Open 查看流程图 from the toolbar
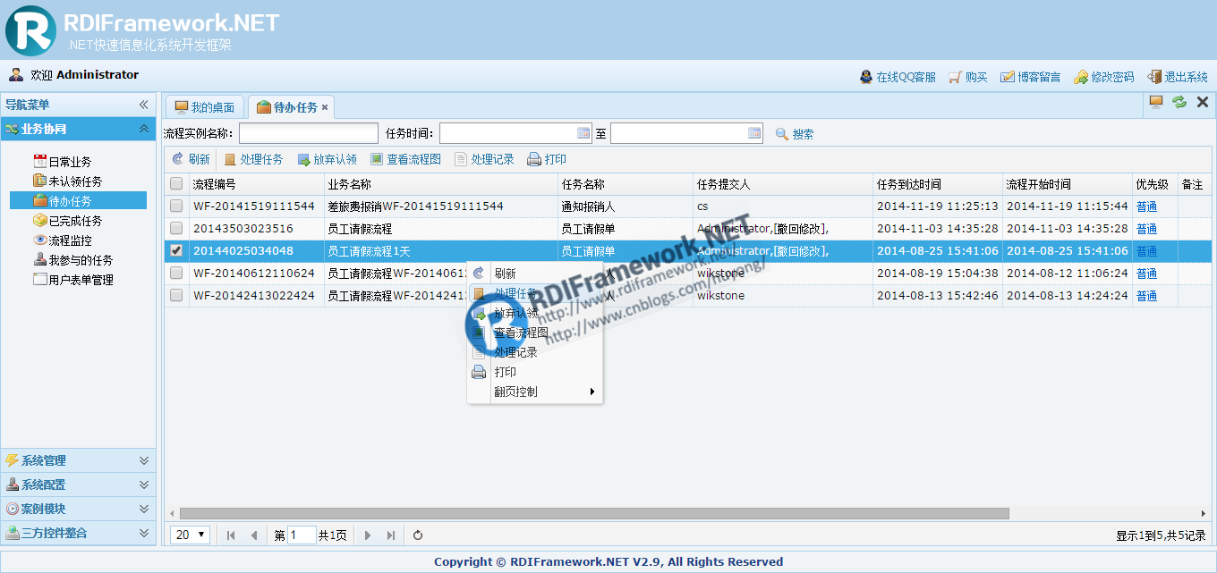 405,159
